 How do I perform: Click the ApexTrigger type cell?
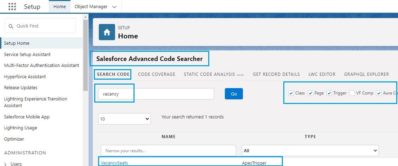click(254, 163)
